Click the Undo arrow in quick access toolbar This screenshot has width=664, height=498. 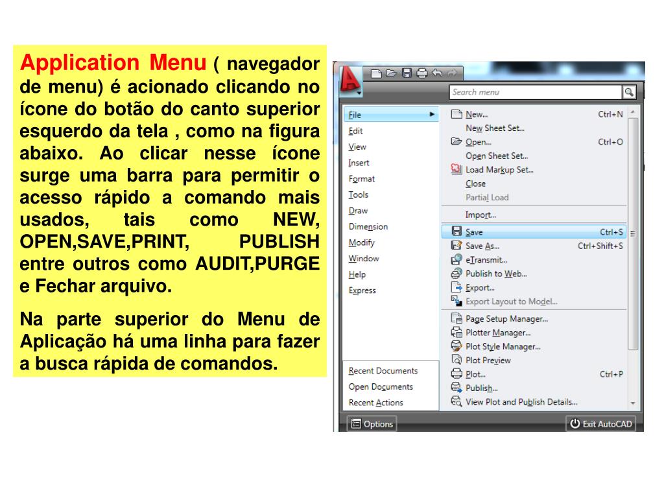click(437, 73)
